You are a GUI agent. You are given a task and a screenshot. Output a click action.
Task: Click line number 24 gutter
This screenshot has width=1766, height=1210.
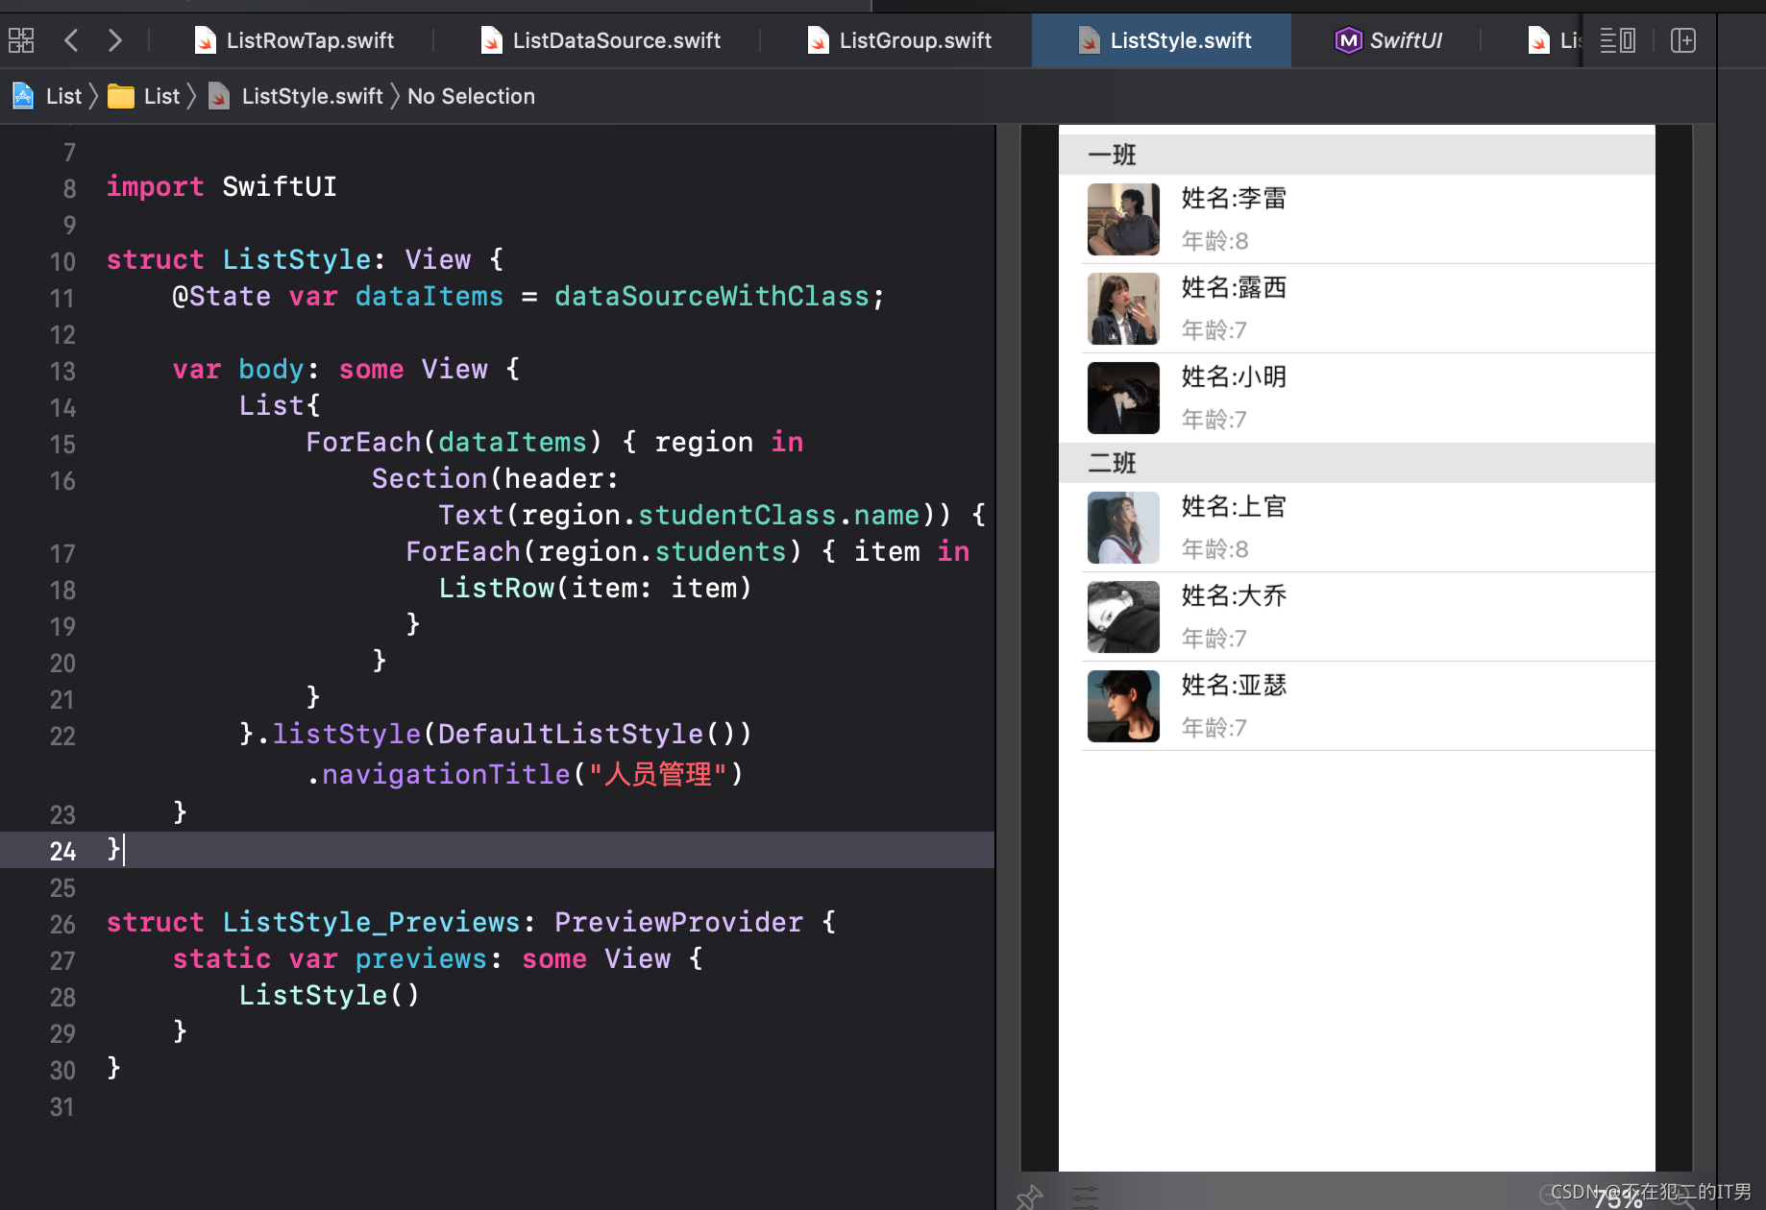click(x=62, y=851)
